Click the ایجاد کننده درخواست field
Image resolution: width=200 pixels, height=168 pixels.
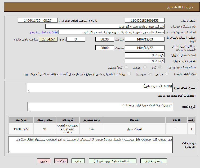pos(112,32)
